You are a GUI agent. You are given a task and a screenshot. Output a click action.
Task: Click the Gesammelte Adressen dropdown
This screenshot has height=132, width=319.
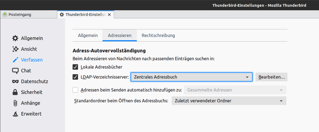click(235, 90)
